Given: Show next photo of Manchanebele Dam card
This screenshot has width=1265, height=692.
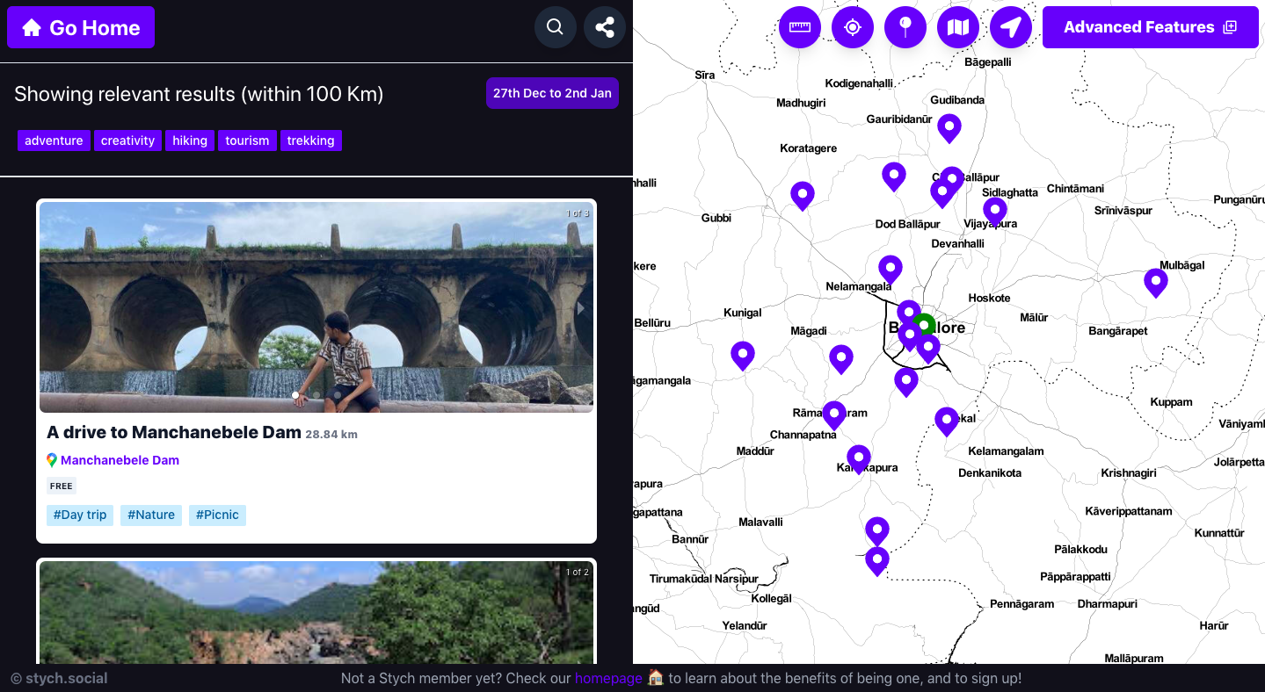Looking at the screenshot, I should tap(580, 308).
